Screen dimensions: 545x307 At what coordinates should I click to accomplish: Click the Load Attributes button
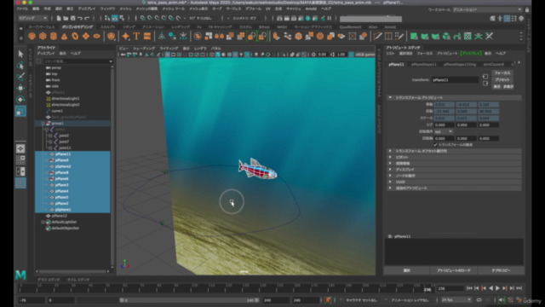[x=454, y=270]
